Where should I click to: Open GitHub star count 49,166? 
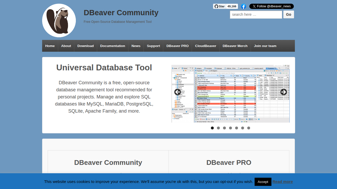pyautogui.click(x=232, y=6)
